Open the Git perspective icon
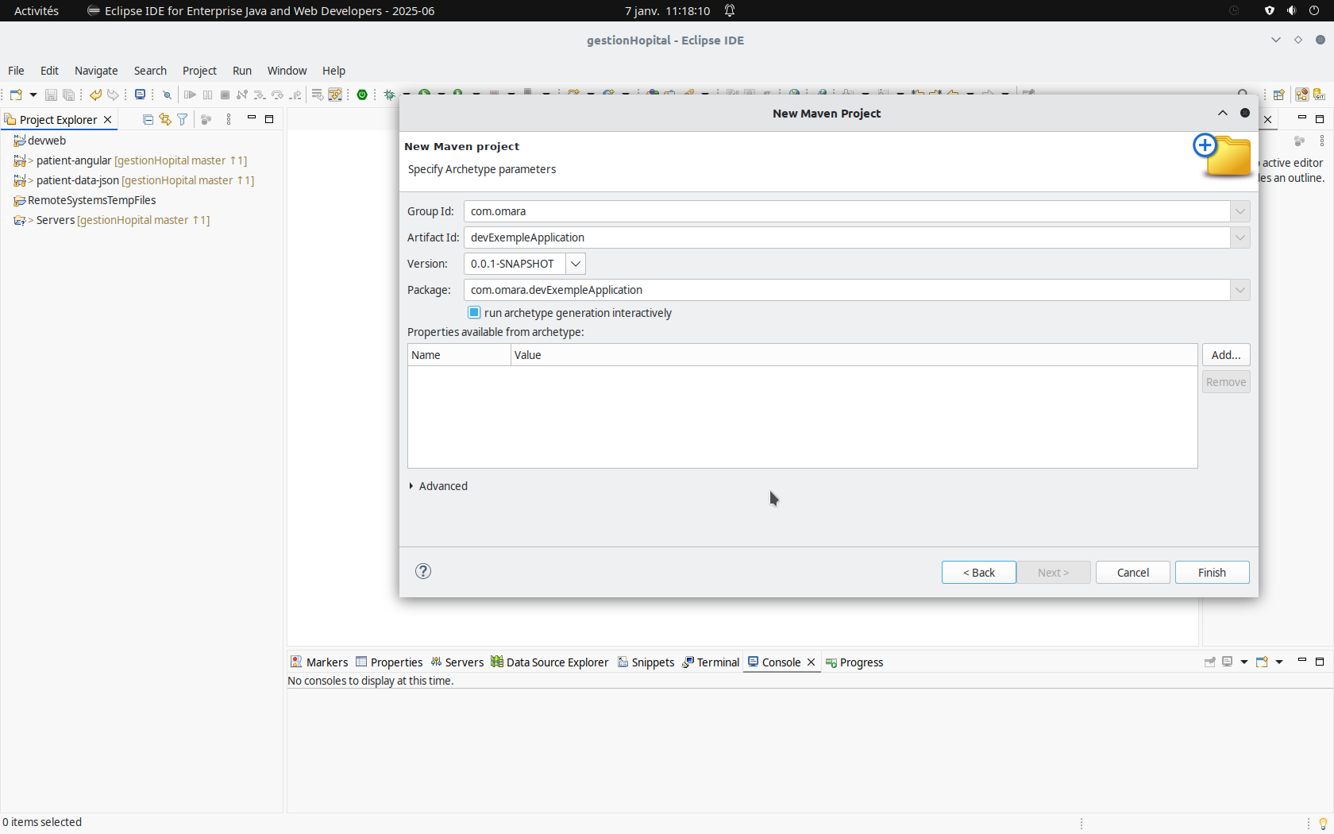 (1319, 95)
